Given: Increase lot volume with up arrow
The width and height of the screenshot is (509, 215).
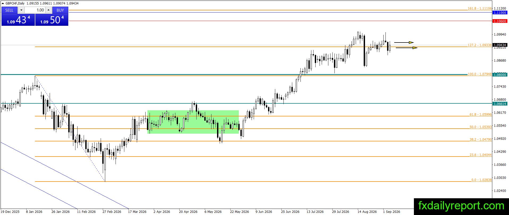Looking at the screenshot, I should (x=49, y=10).
